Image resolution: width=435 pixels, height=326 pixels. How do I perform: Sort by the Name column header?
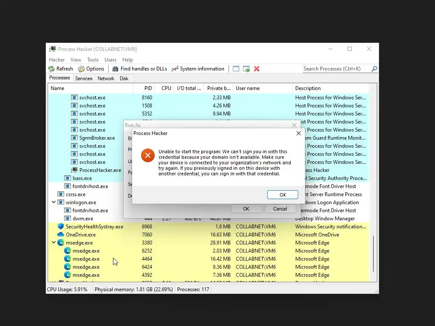90,88
